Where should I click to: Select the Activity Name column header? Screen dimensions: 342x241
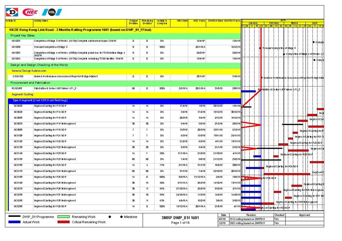(x=80, y=23)
